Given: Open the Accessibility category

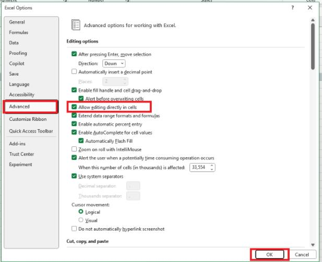Looking at the screenshot, I should (21, 94).
